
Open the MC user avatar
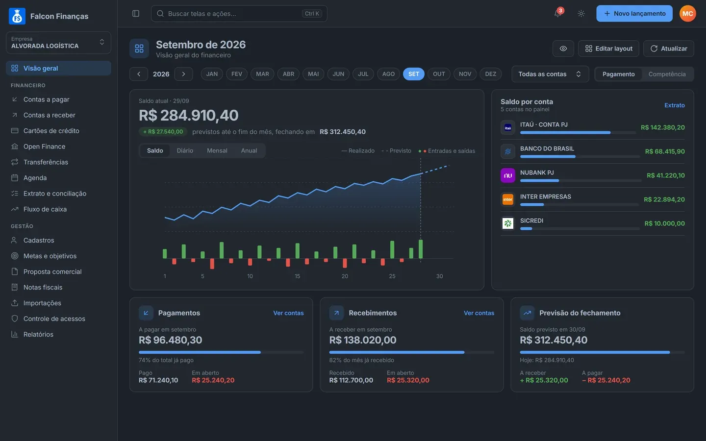687,14
